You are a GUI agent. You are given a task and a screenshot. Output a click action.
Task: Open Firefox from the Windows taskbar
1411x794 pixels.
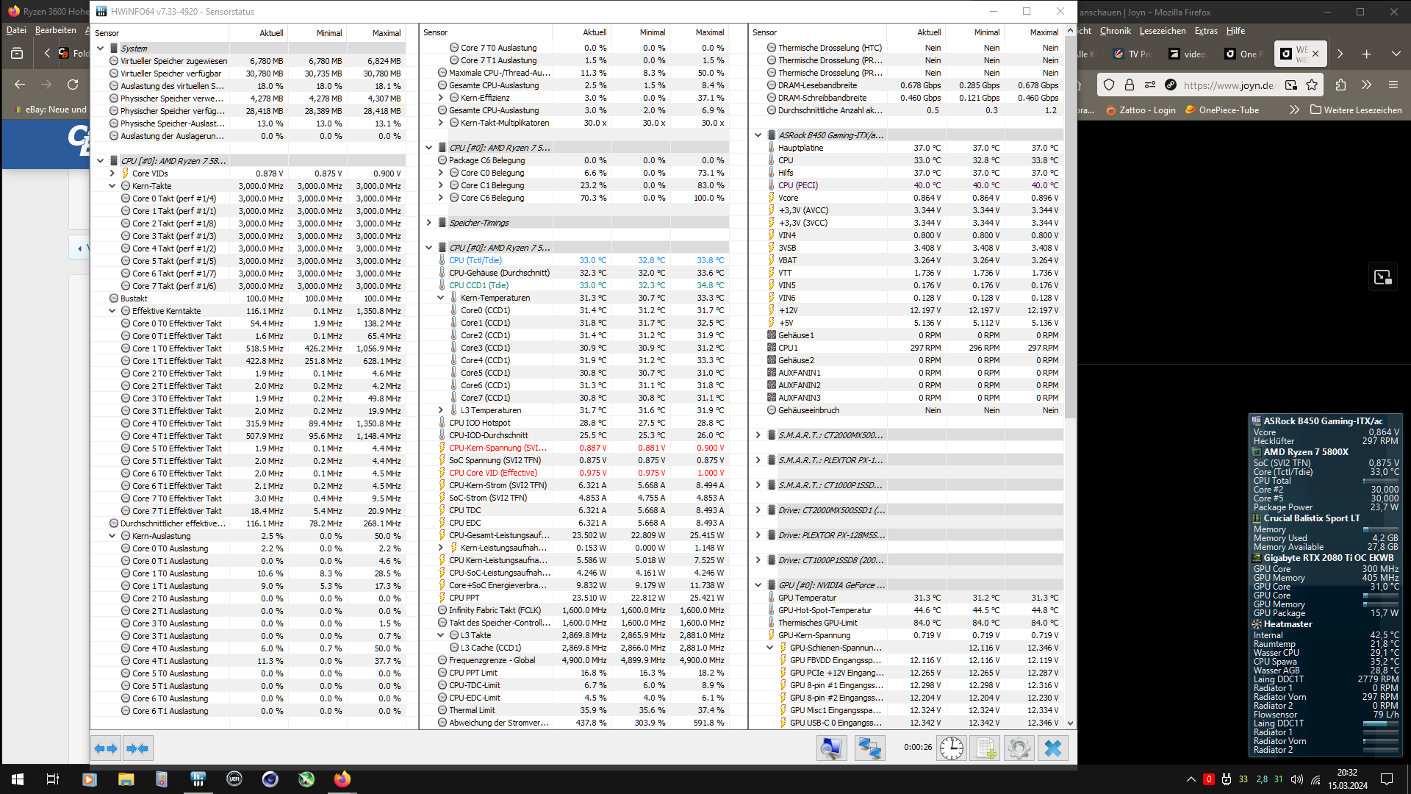[342, 779]
